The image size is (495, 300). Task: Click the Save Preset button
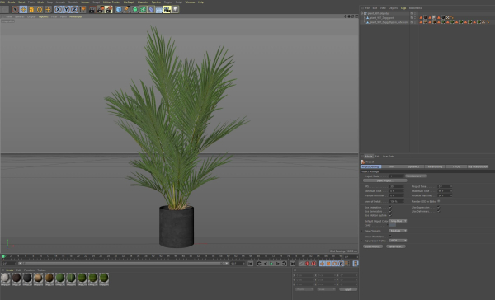395,246
